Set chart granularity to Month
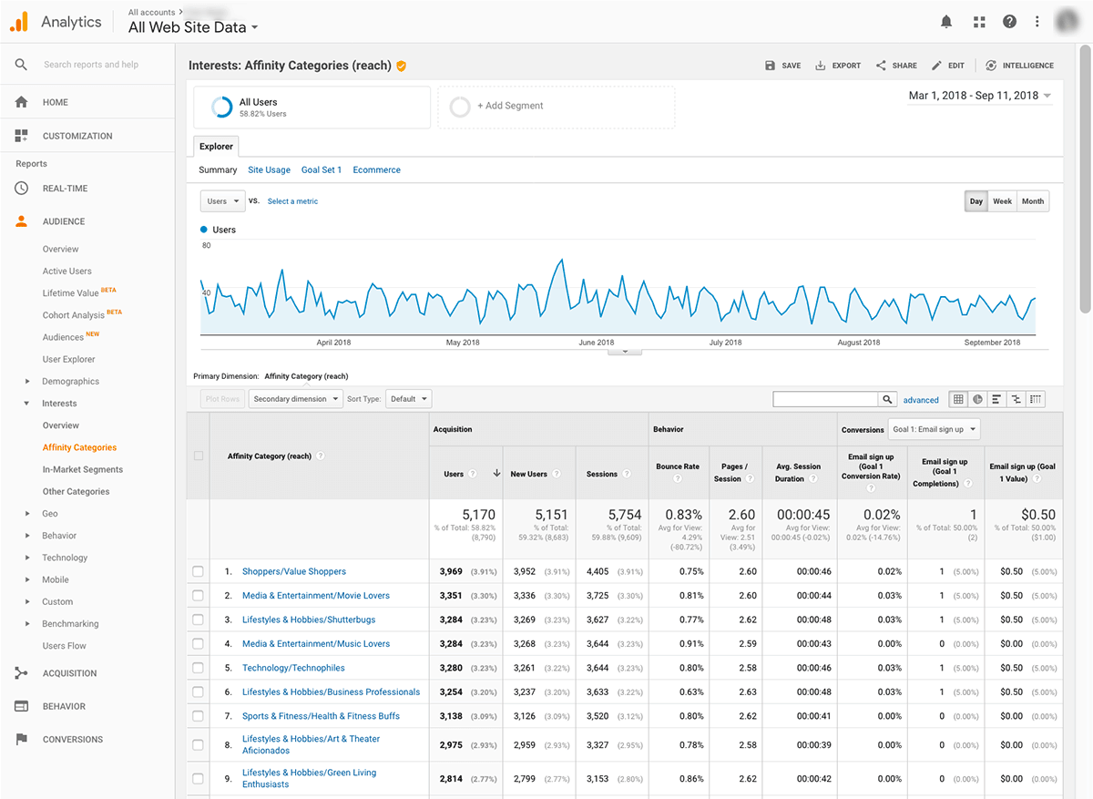This screenshot has width=1093, height=799. pyautogui.click(x=1033, y=201)
